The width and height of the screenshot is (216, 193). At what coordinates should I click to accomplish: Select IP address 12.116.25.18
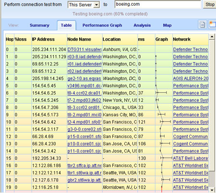45,187
